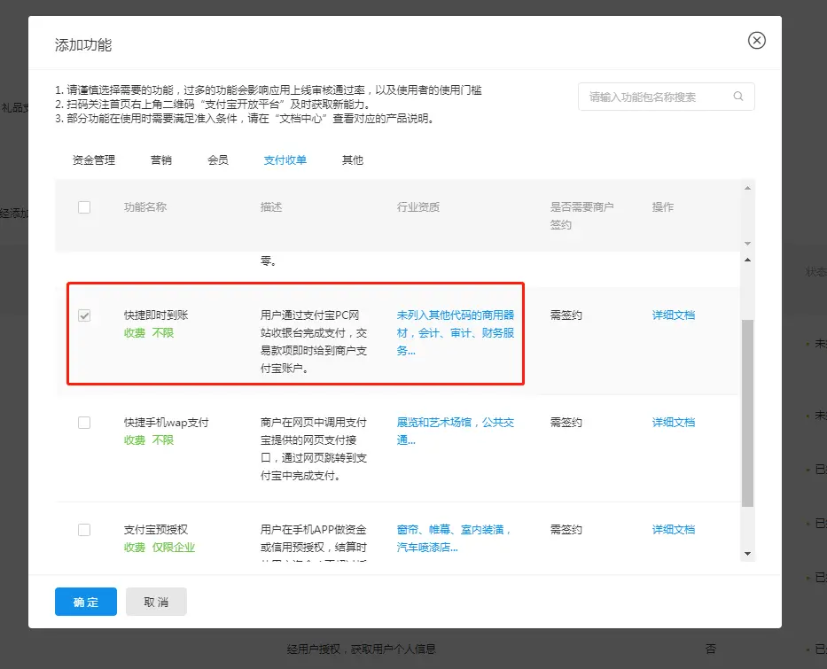Viewport: 827px width, 669px height.
Task: Toggle the select-all checkbox in table header
Action: click(84, 207)
